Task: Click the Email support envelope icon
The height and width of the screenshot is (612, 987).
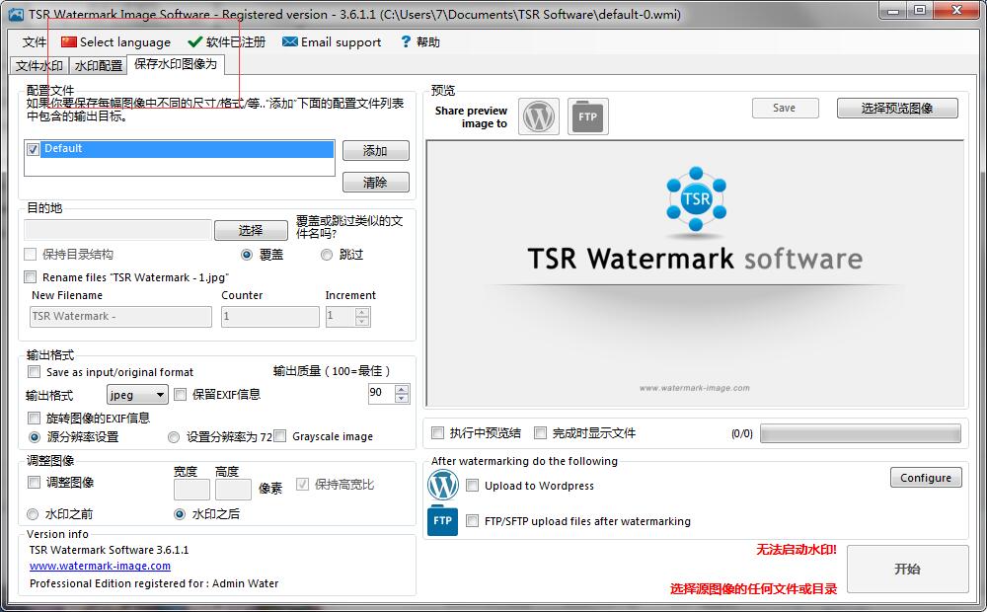Action: (x=290, y=41)
